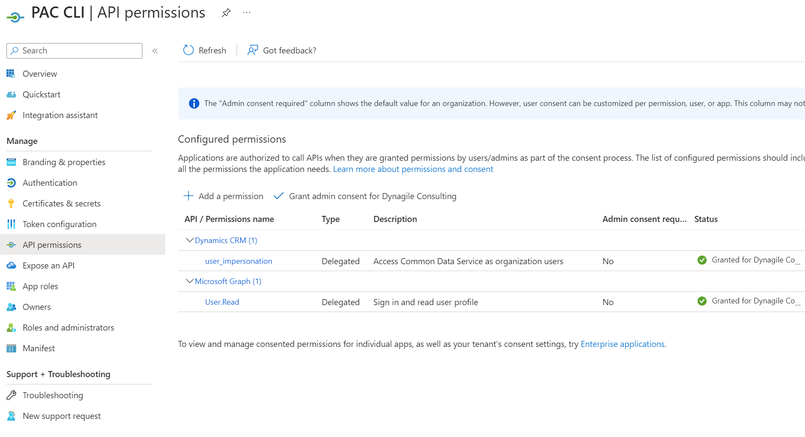Click the Overview grid icon
805x437 pixels.
point(11,74)
